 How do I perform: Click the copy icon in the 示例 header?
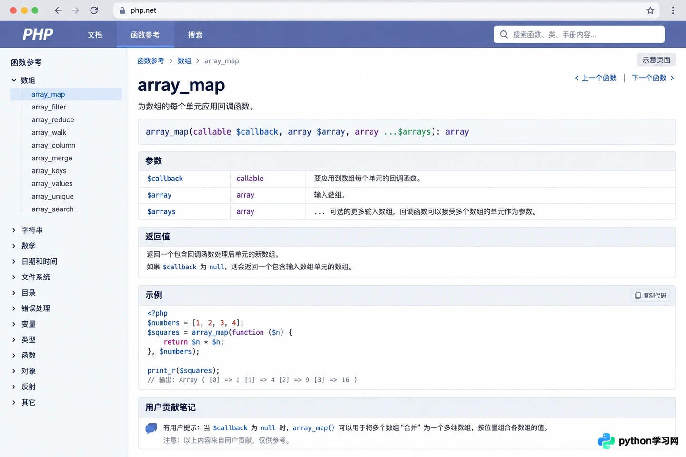[x=638, y=296]
